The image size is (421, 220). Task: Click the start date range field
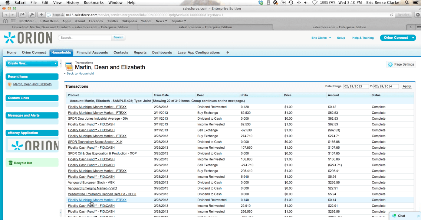(356, 86)
